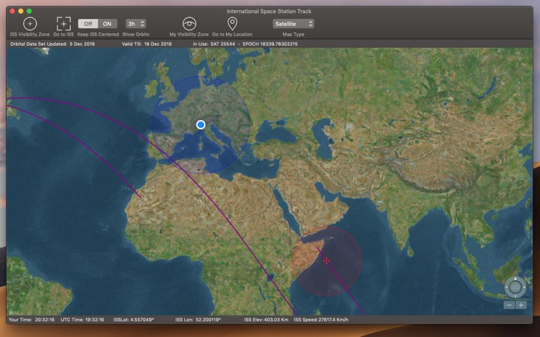Viewport: 540px width, 337px height.
Task: Click the 'Your Time: 20:32:16' status text
Action: (31, 319)
